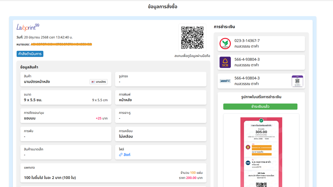The height and width of the screenshot is (187, 333).
Task: Click the การเคลือบ ไม่เคลือบ field
Action: [x=161, y=134]
